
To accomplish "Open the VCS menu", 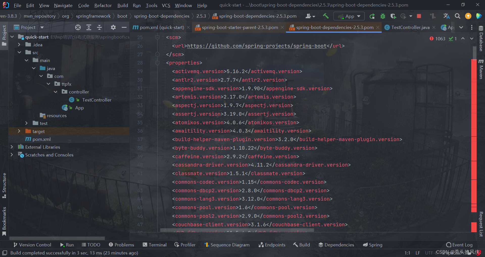I will pyautogui.click(x=166, y=5).
